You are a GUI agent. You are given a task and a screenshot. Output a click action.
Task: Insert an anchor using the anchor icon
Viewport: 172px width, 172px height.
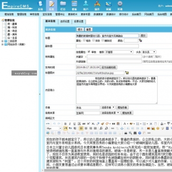[122, 128]
